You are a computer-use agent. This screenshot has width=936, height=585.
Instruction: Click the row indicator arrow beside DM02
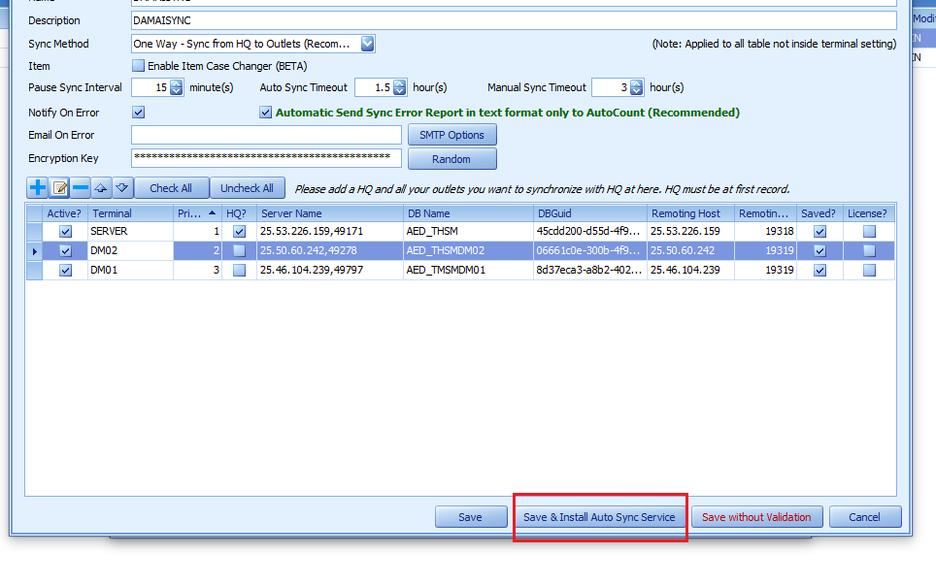pyautogui.click(x=35, y=251)
